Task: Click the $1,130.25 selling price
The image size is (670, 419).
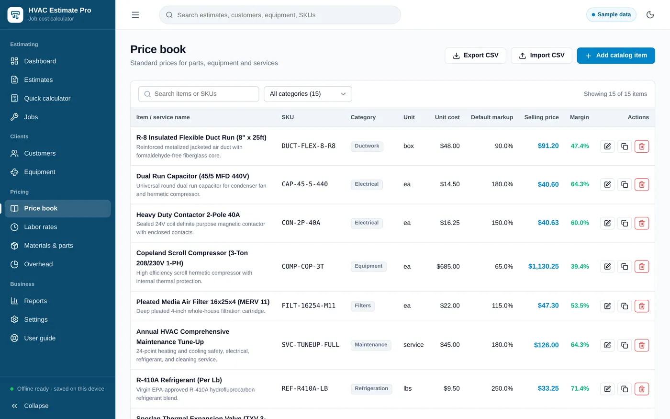Action: (x=543, y=267)
